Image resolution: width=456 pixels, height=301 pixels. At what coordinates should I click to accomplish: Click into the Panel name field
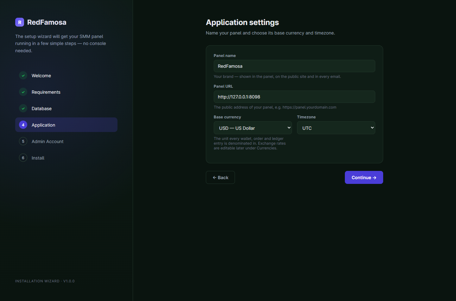click(294, 66)
